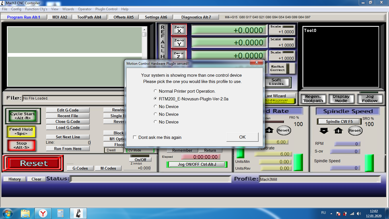Click the Set Next Line button
This screenshot has height=219, width=389.
point(68,137)
